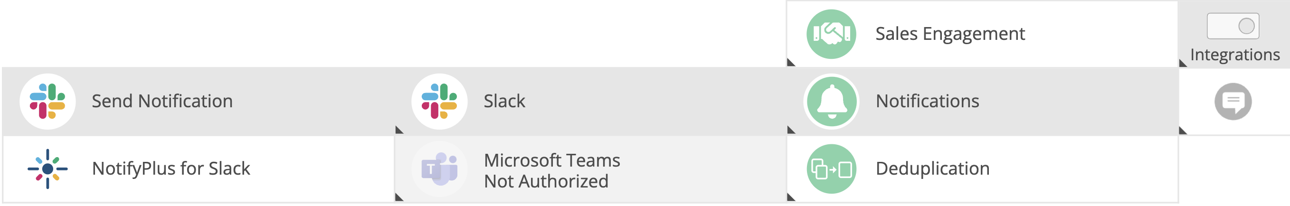Screen dimensions: 1290x206
Task: Expand the Send Notification corner arrow
Action: (x=398, y=130)
